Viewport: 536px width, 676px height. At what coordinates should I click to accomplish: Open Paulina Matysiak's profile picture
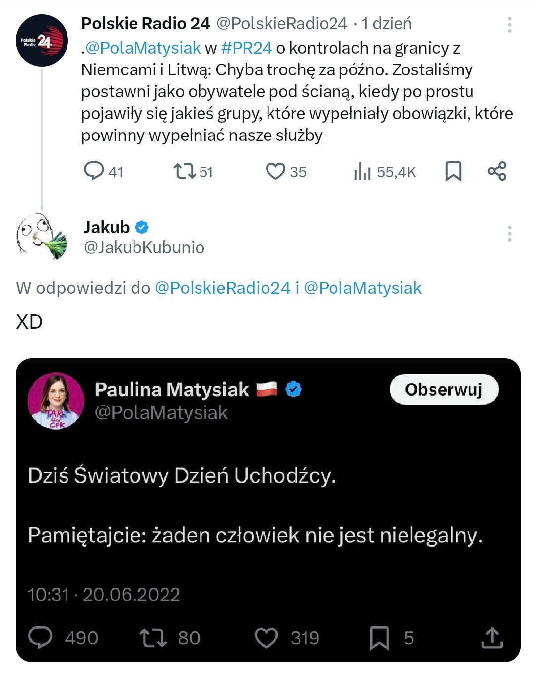point(56,401)
